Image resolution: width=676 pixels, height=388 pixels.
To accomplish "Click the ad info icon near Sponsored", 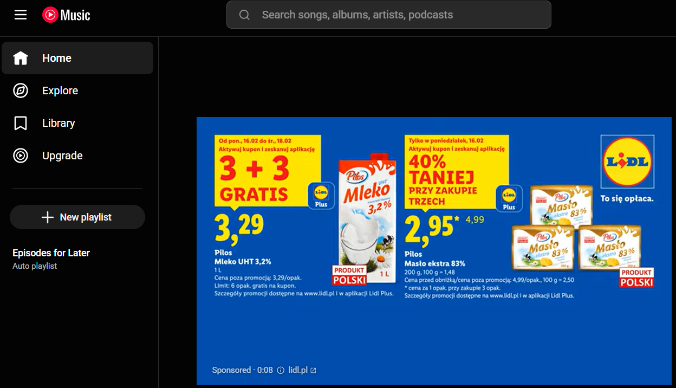I will click(x=281, y=370).
